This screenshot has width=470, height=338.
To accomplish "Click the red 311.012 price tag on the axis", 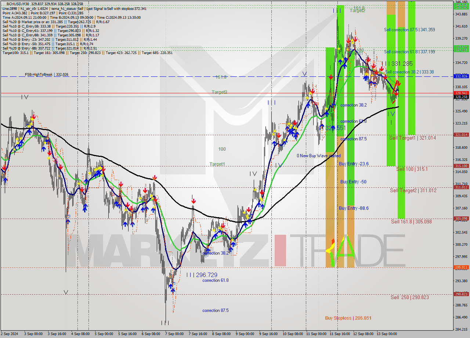I will pyautogui.click(x=461, y=187).
